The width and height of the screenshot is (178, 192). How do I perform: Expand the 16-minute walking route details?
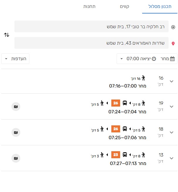coord(172,81)
